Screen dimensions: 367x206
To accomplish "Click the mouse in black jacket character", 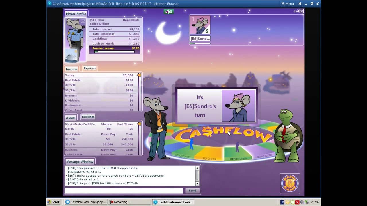I will (x=156, y=128).
